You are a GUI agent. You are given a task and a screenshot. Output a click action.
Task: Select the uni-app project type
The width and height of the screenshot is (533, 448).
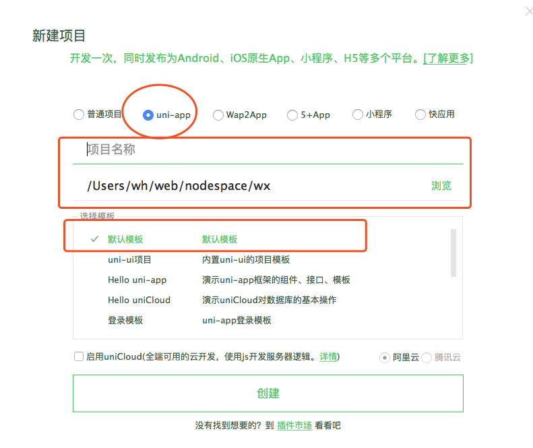pos(148,115)
